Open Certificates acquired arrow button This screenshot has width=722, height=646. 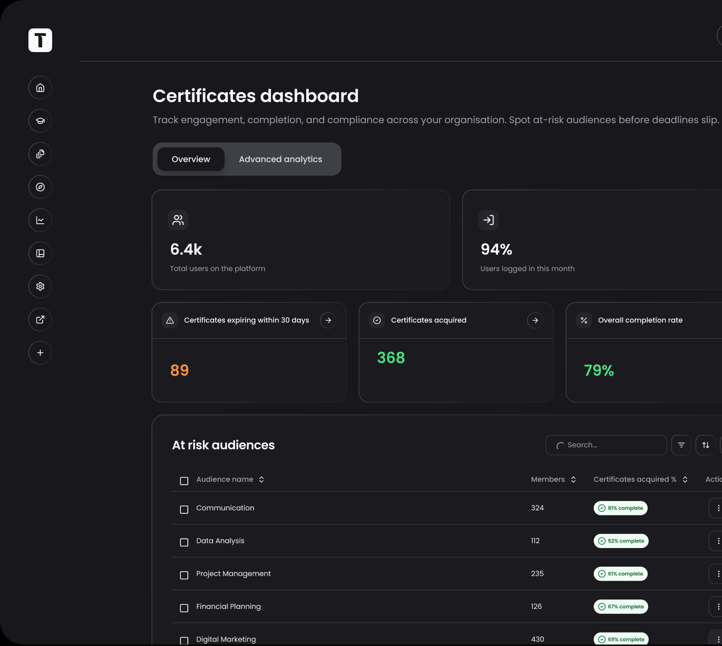tap(535, 320)
